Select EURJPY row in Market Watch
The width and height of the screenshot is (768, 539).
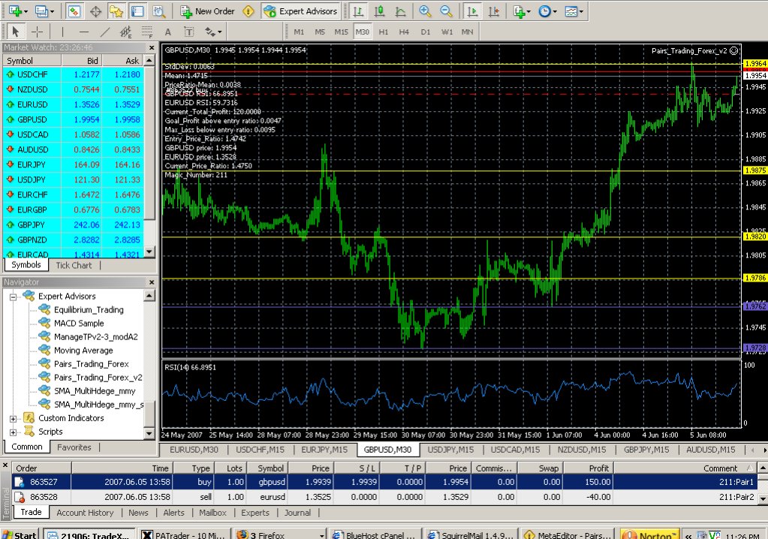coord(74,164)
